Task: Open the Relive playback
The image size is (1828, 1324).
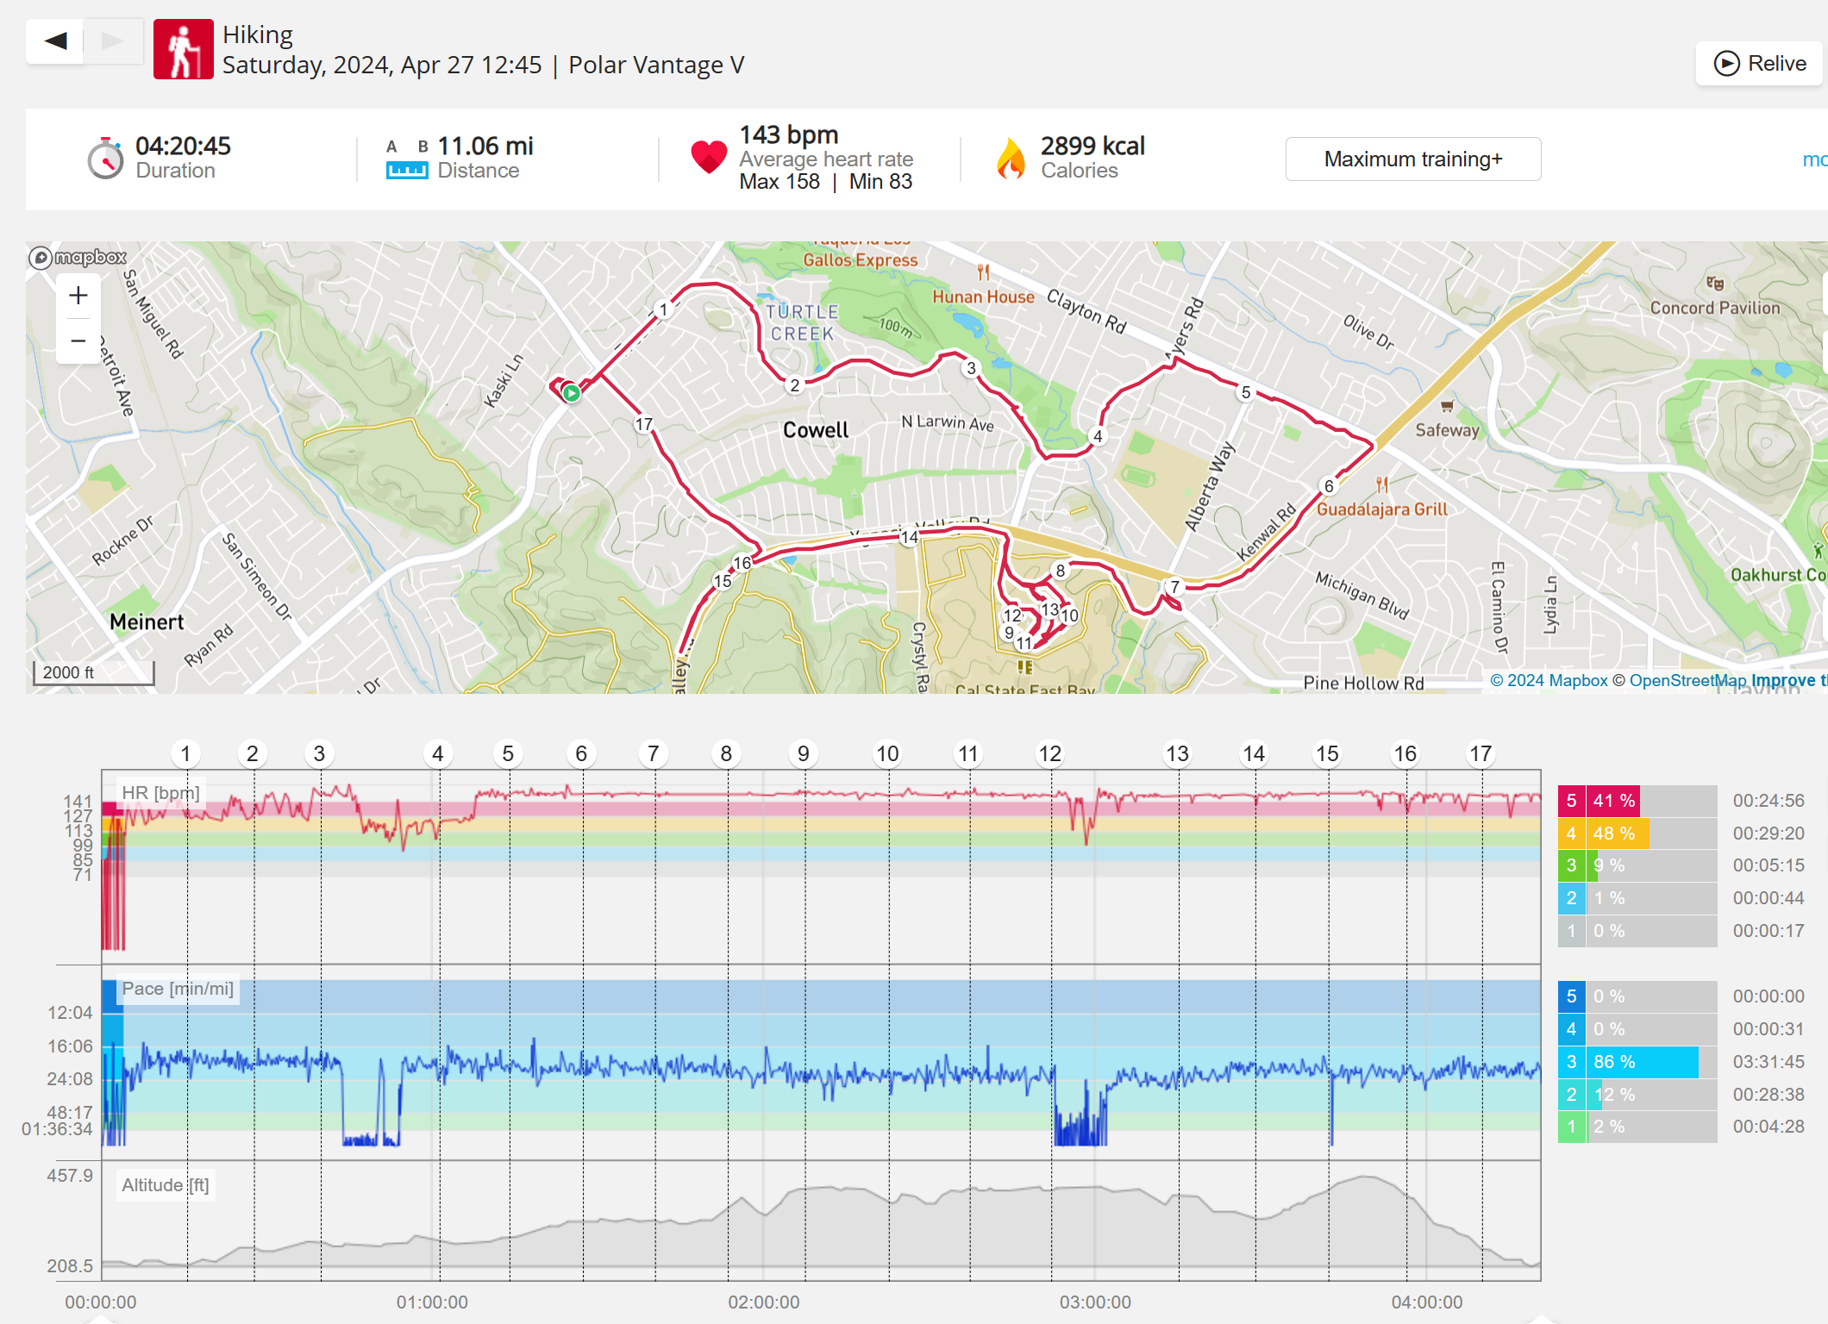Action: click(x=1759, y=64)
